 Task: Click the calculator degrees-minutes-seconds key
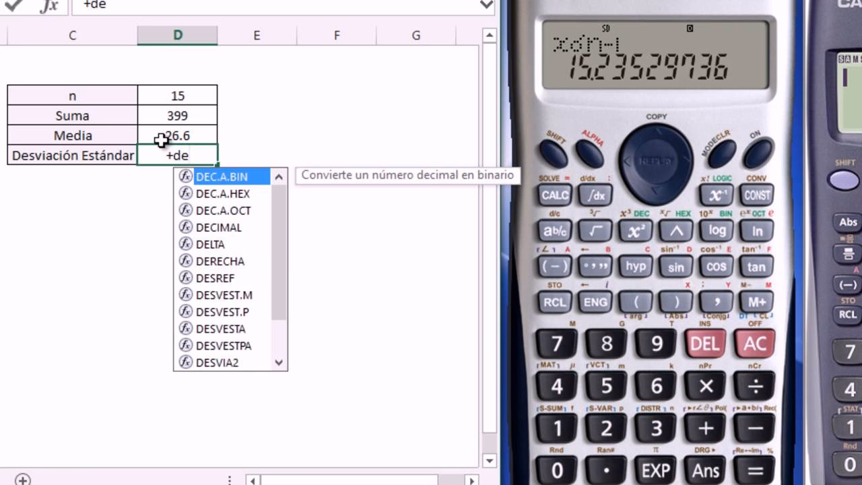pyautogui.click(x=595, y=267)
